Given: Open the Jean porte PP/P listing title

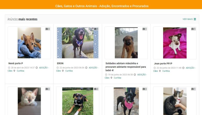Looking at the screenshot, I should (163, 64).
